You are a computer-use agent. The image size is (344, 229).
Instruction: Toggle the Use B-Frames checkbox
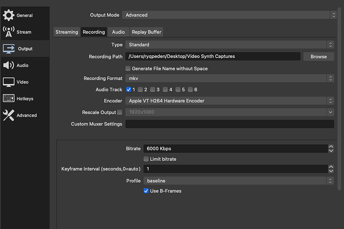146,191
